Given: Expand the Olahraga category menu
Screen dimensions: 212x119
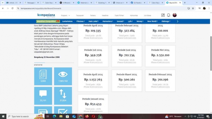Looking at the screenshot, I should tap(166, 21).
